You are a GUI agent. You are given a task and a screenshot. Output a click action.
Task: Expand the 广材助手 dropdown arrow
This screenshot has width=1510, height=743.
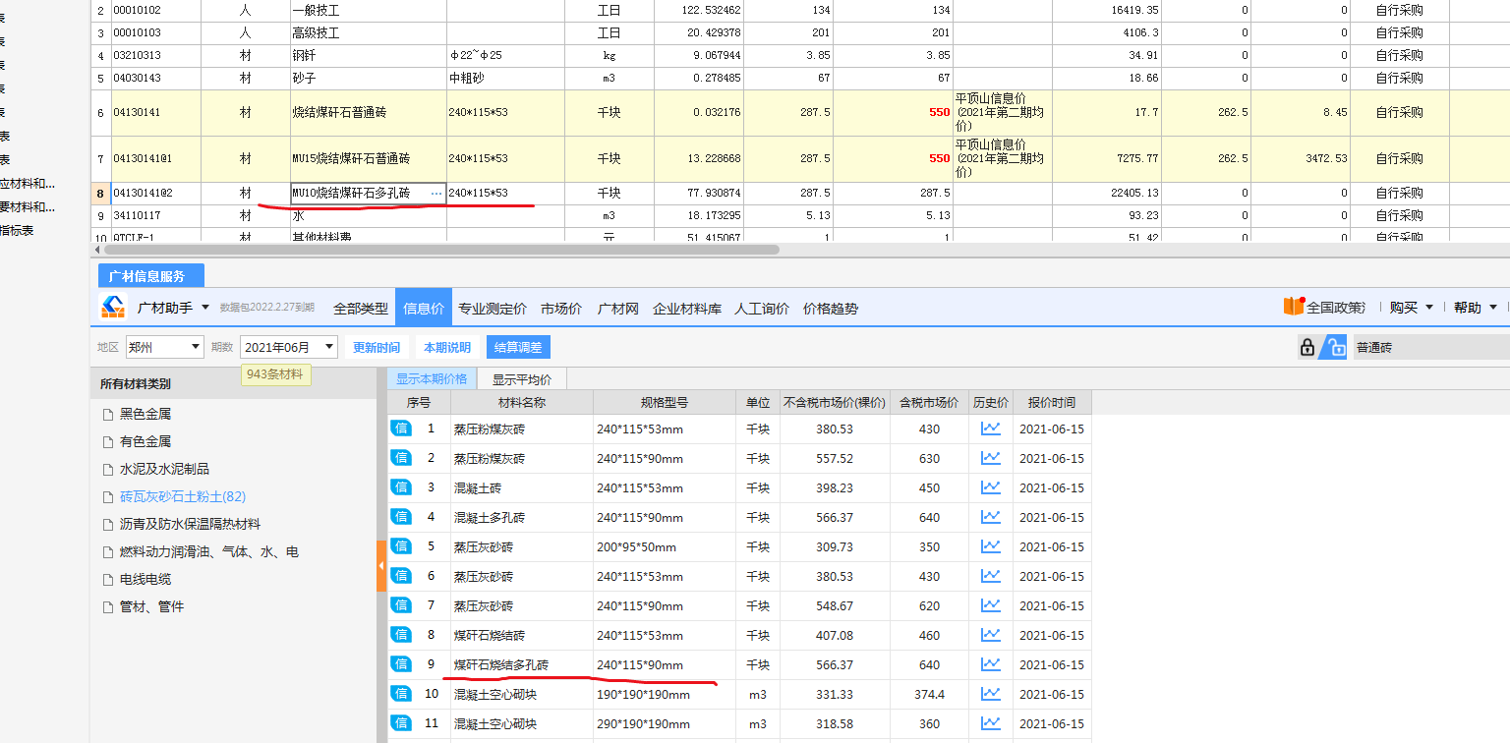(205, 308)
